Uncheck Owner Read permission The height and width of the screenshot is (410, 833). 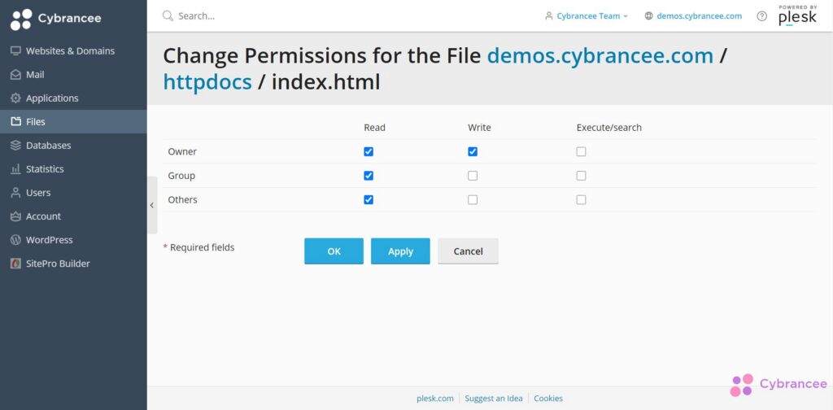(369, 152)
